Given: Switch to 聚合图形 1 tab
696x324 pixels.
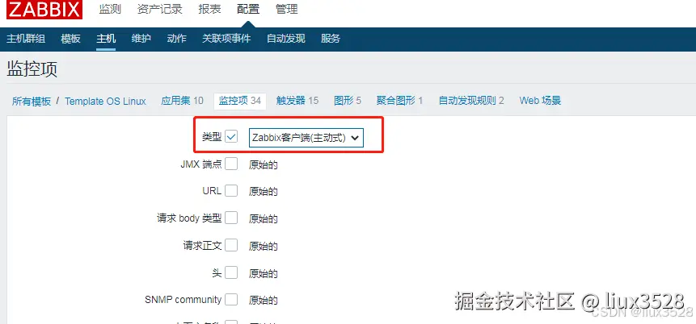Looking at the screenshot, I should (399, 101).
